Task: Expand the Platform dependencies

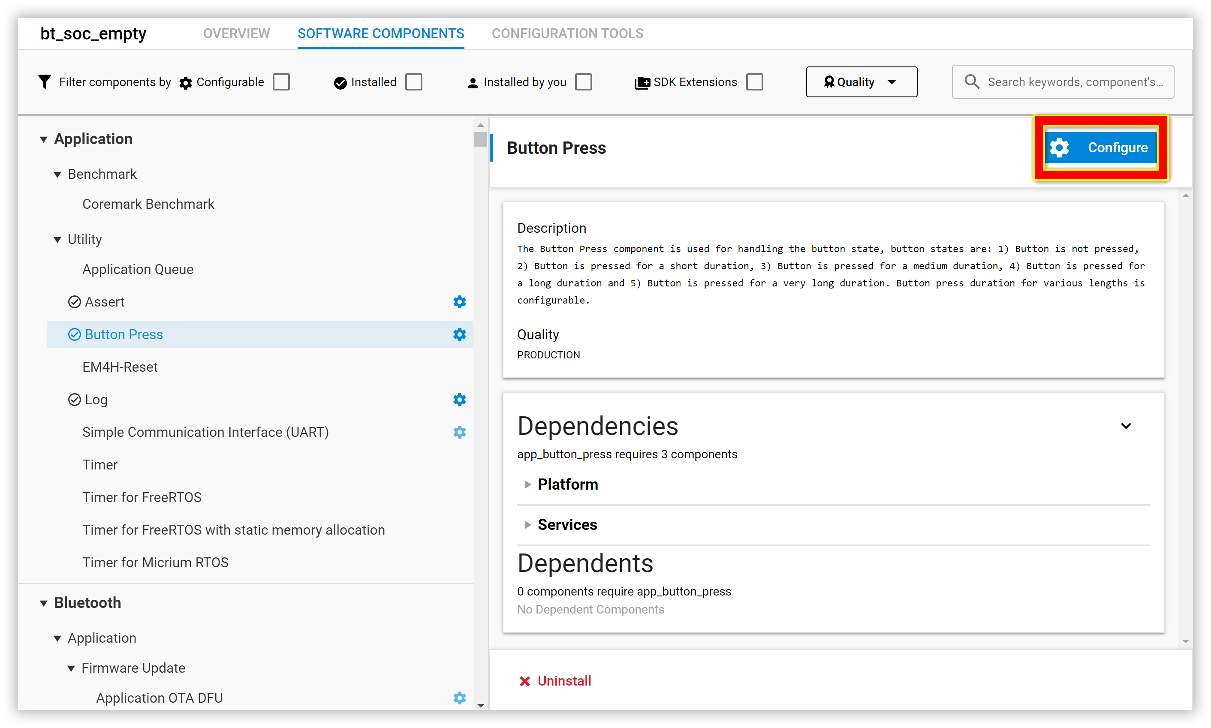Action: click(x=527, y=484)
